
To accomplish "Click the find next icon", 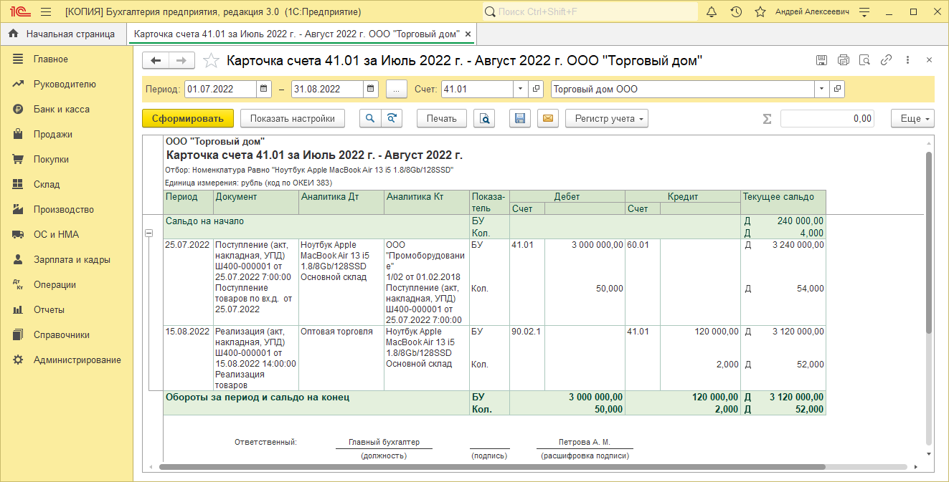I will [392, 118].
